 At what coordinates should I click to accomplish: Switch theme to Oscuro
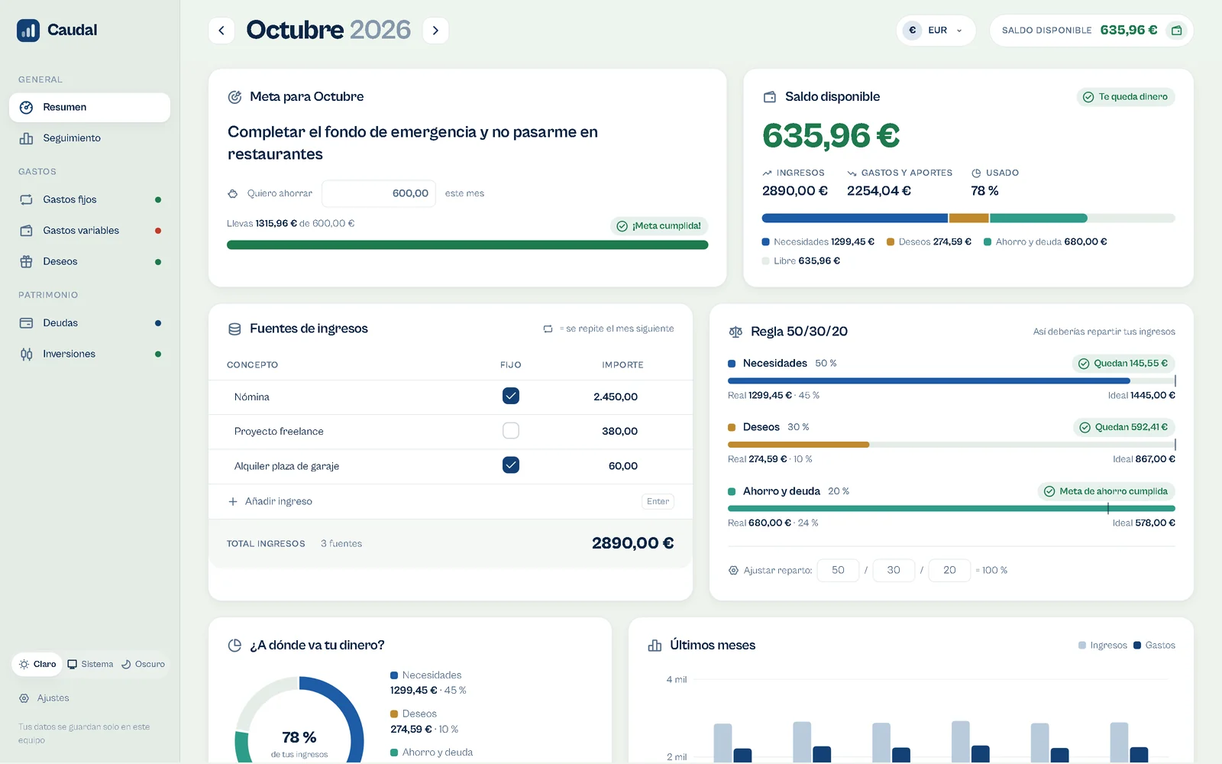[x=143, y=665]
